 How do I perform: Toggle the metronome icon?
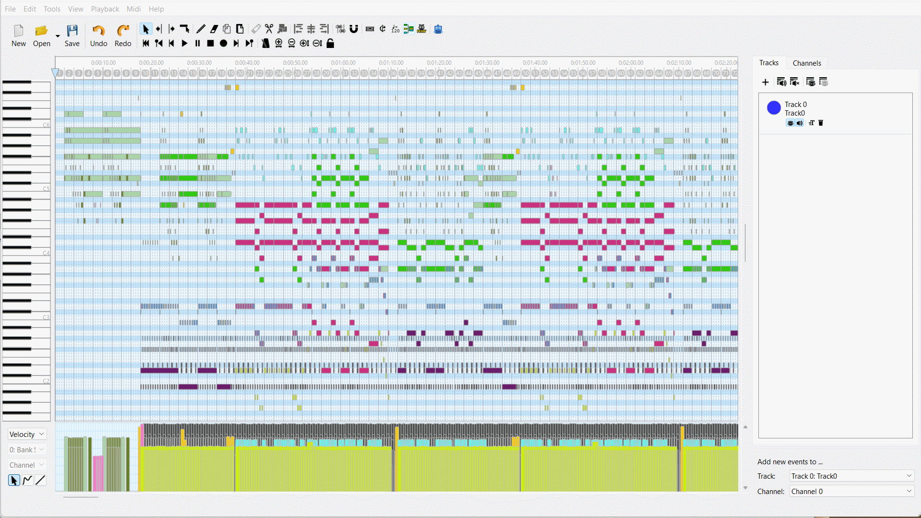[265, 44]
